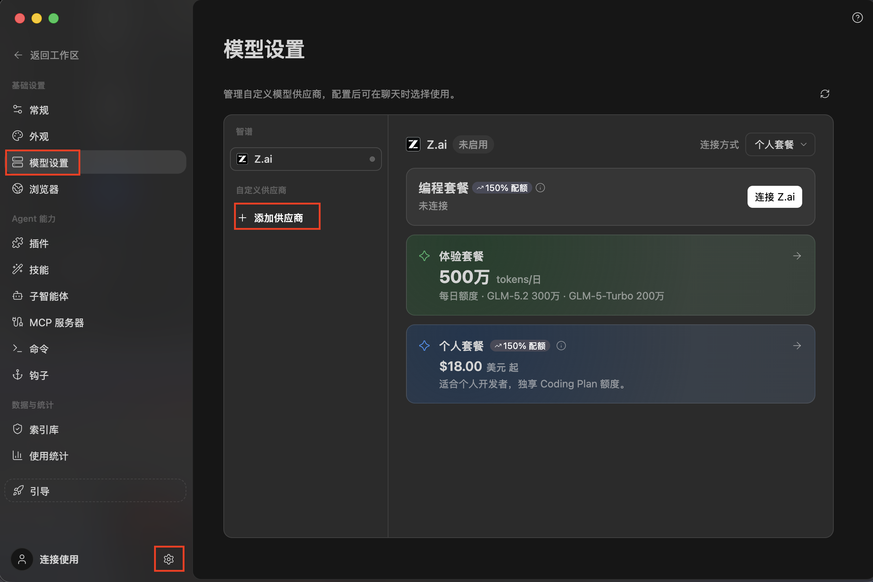Image resolution: width=873 pixels, height=582 pixels.
Task: Click the help question mark icon
Action: coord(857,18)
